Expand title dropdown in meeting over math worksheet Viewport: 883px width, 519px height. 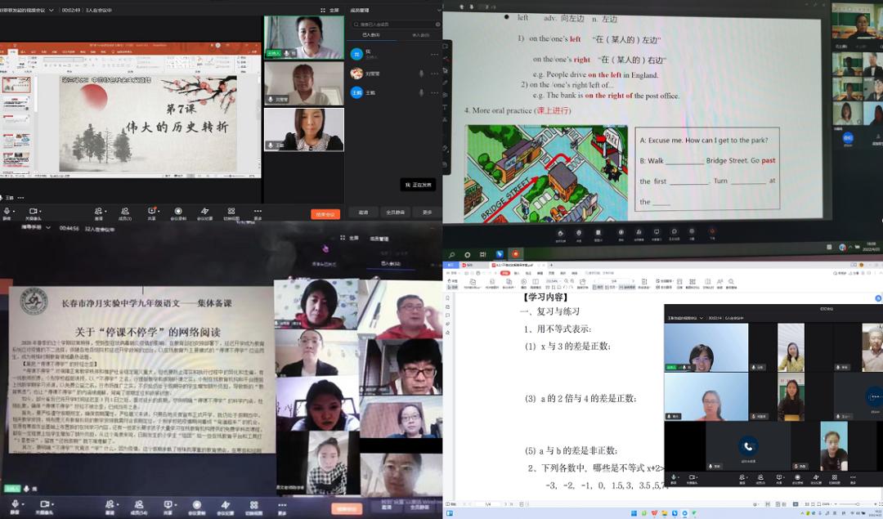[701, 318]
